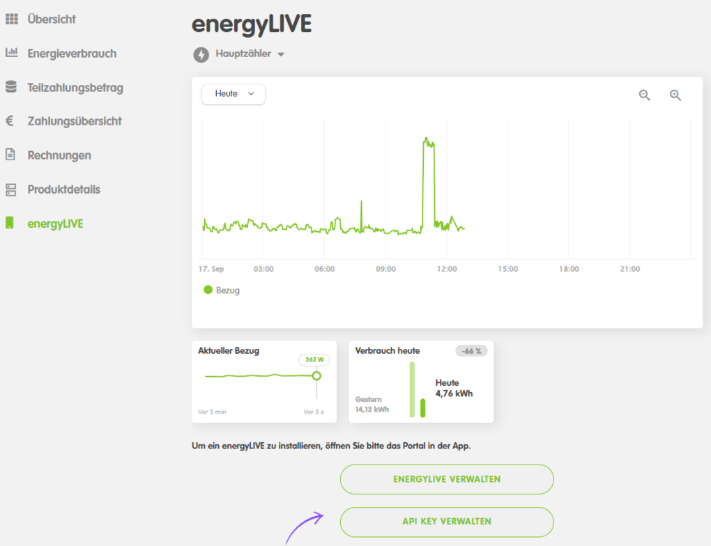Toggle the Bezug legend series
Screen dimensions: 711x546
[x=222, y=290]
